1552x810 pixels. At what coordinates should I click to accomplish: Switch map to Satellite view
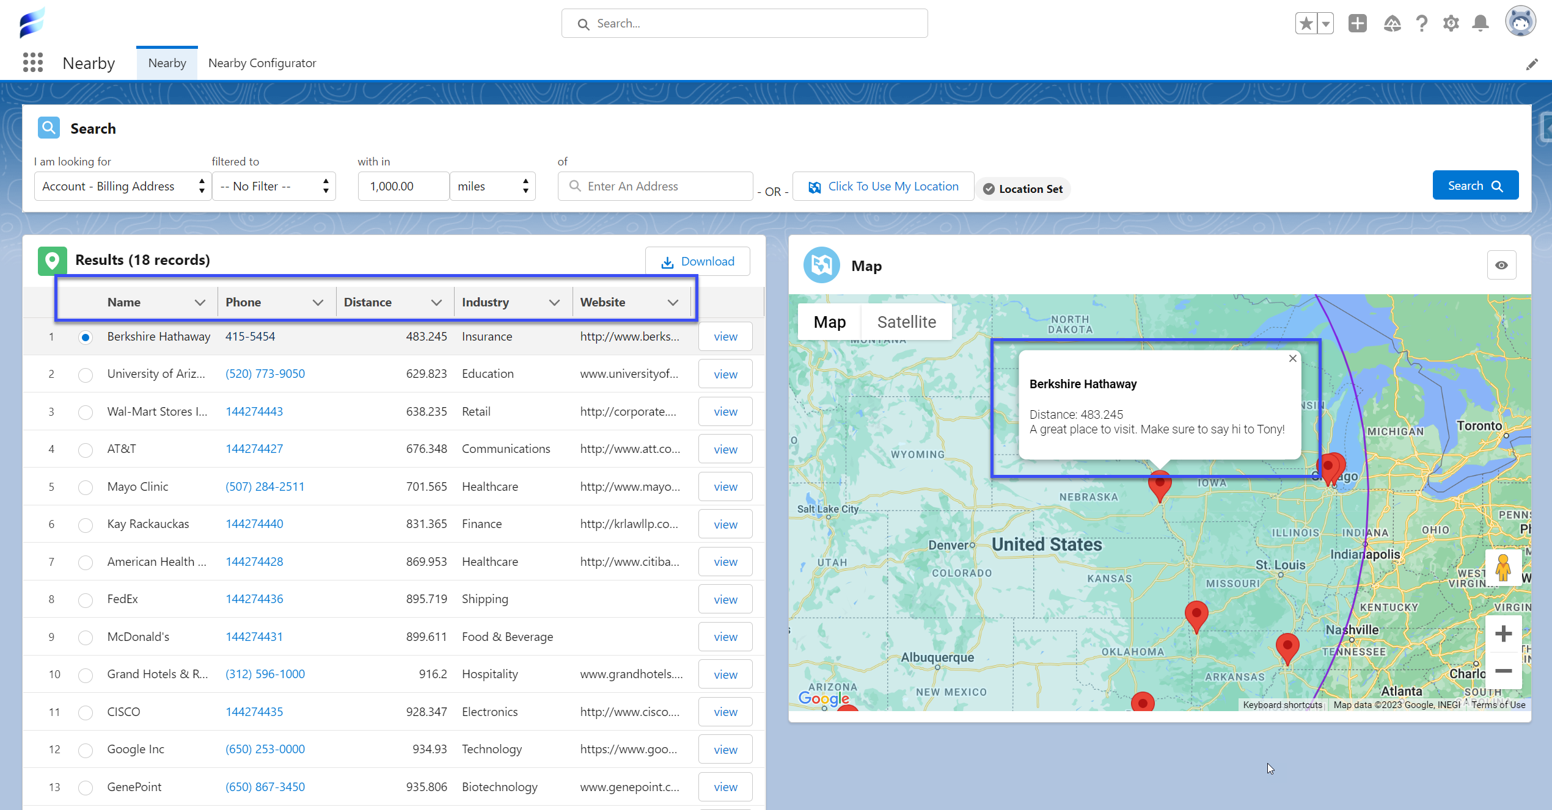pos(906,322)
